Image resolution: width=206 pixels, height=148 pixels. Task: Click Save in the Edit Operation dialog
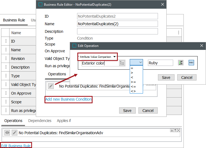(x=166, y=77)
